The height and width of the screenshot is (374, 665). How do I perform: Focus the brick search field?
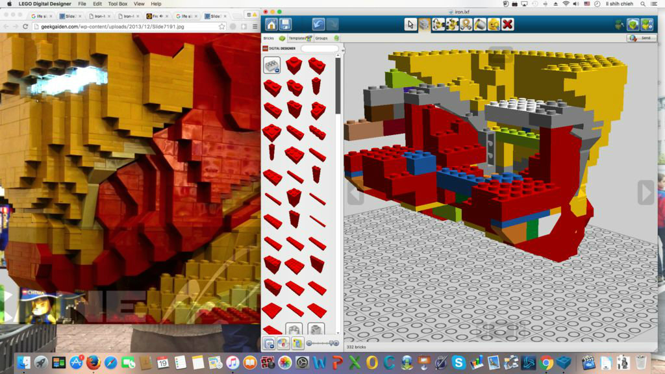(320, 49)
